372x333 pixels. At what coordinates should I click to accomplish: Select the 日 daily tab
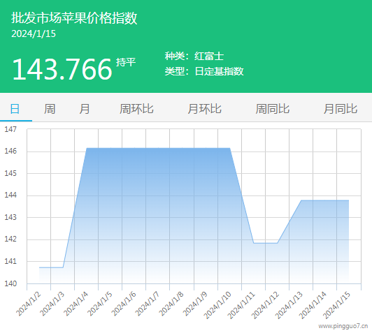15,109
